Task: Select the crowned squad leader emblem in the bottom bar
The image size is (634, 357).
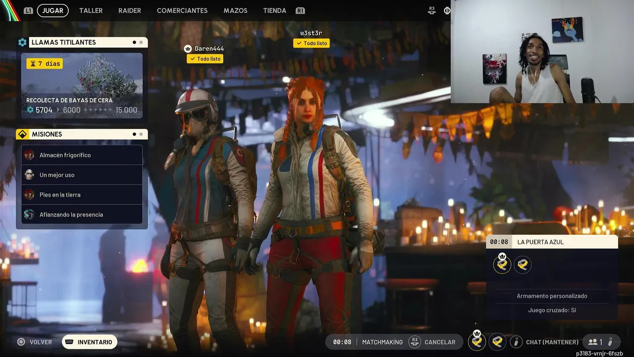Action: tap(477, 341)
